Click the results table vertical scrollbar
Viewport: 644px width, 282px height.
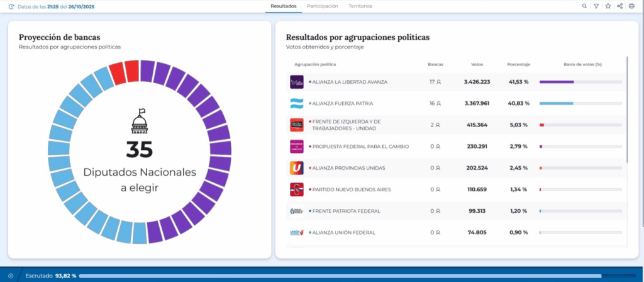[x=627, y=109]
